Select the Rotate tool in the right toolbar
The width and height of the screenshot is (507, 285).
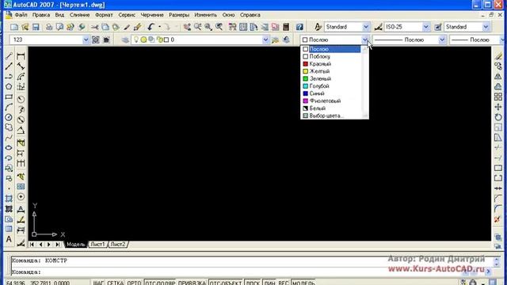click(498, 117)
